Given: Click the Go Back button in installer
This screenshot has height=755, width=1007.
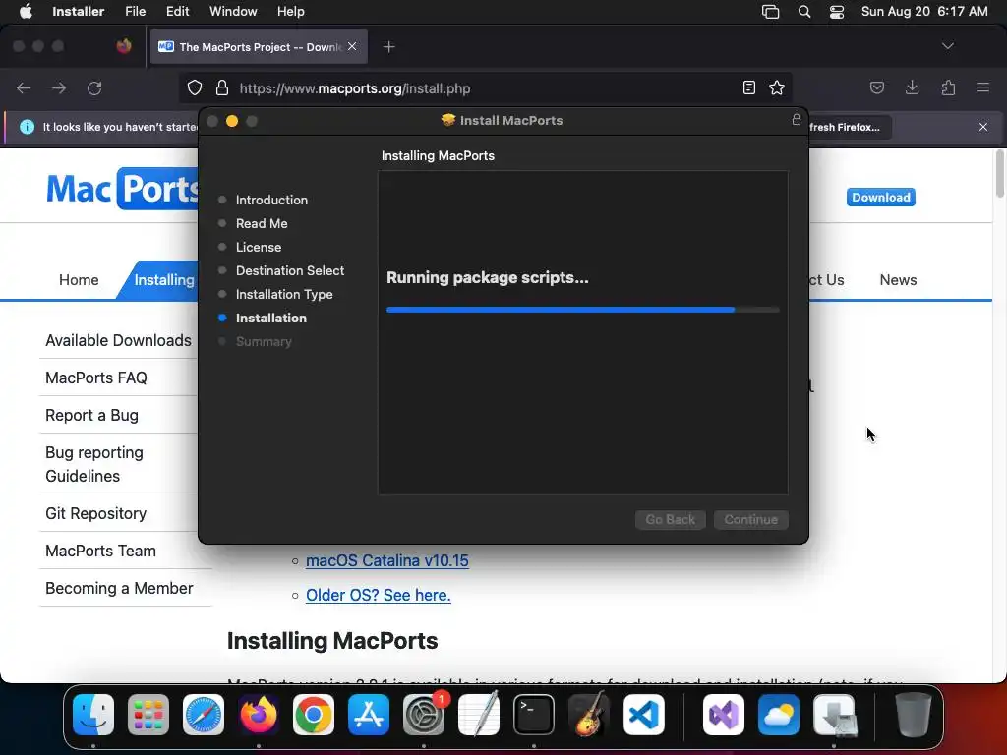Looking at the screenshot, I should pos(670,519).
